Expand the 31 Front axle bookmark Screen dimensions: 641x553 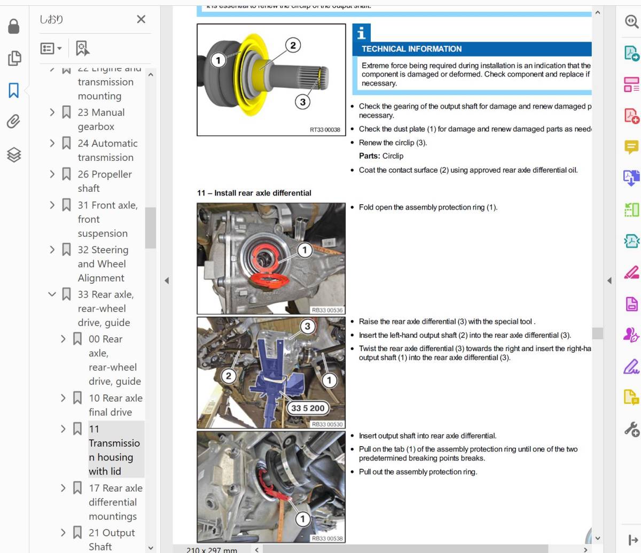[x=52, y=205]
